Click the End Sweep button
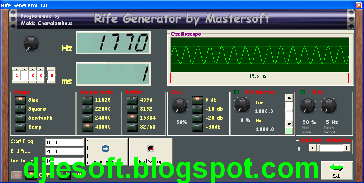Viewport: 364px width, 183px height. (x=151, y=152)
